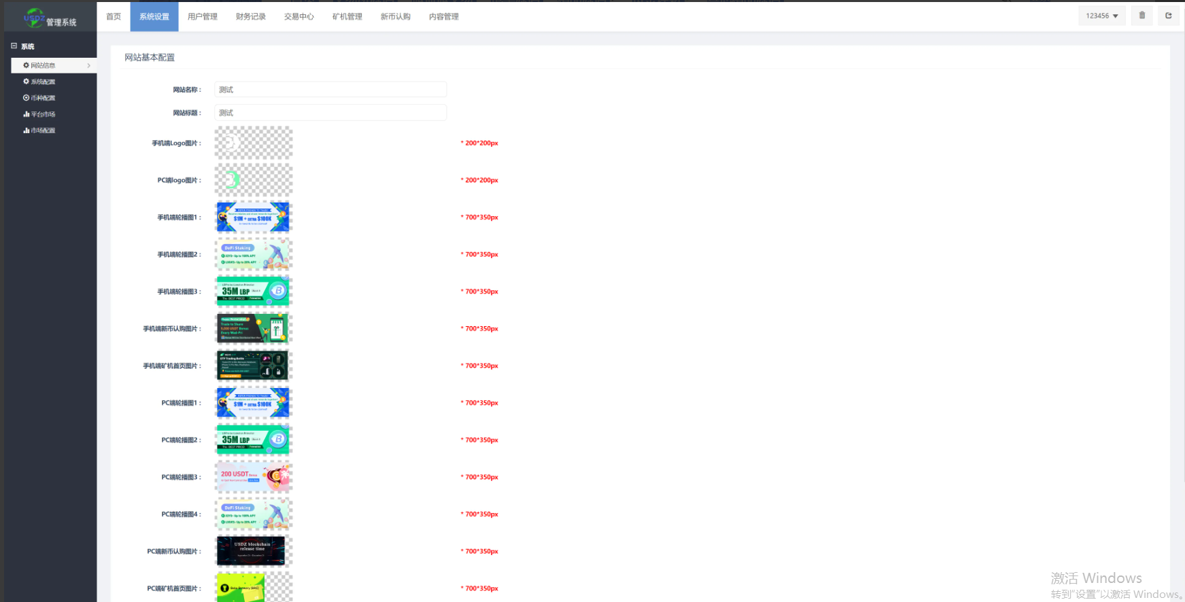Collapse the 系统 sidebar group
The width and height of the screenshot is (1185, 602).
[14, 46]
